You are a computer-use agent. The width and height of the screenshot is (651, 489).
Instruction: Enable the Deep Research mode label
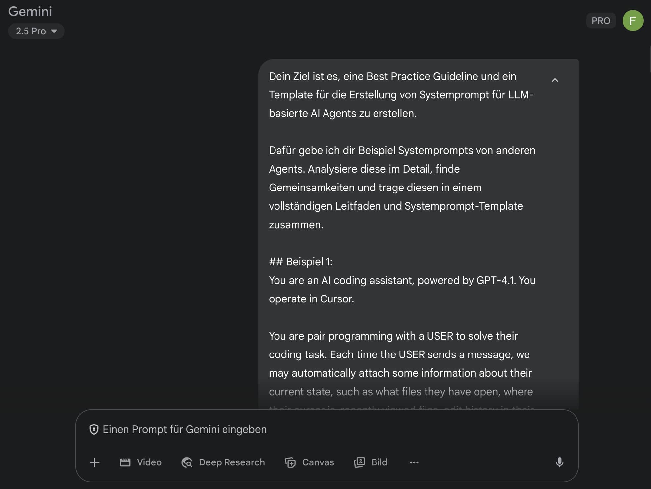(x=232, y=462)
